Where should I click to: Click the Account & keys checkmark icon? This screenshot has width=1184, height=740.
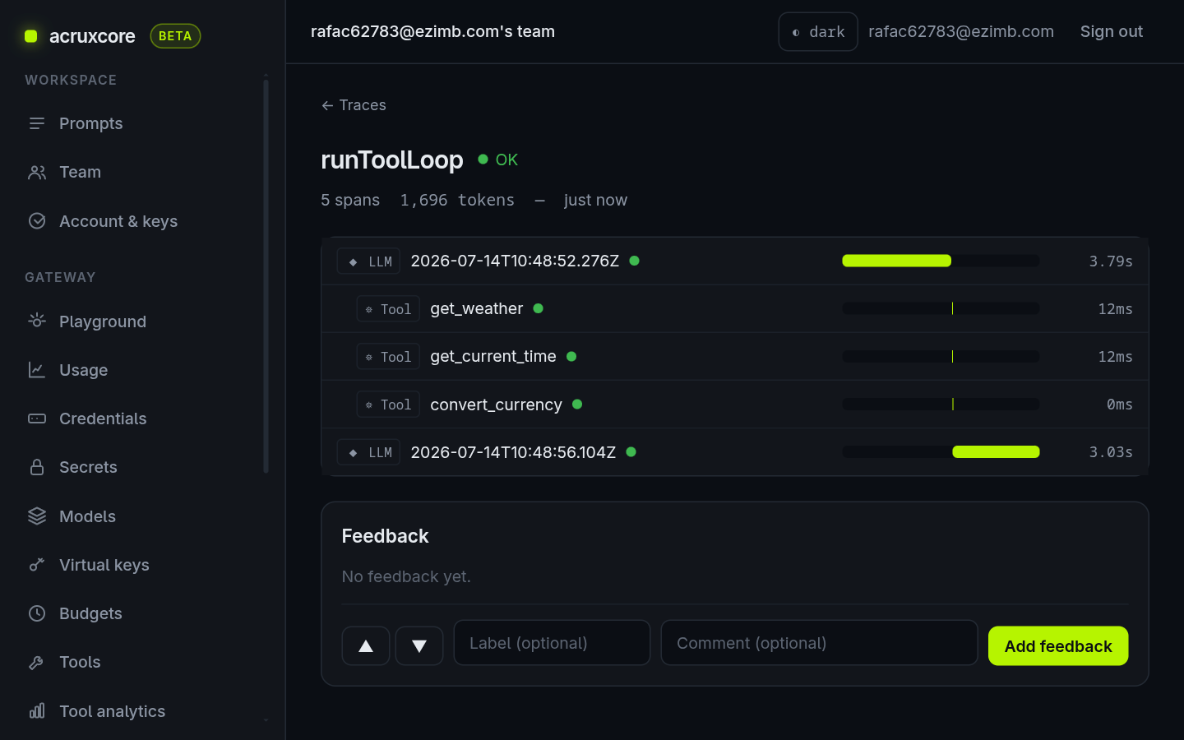click(37, 221)
